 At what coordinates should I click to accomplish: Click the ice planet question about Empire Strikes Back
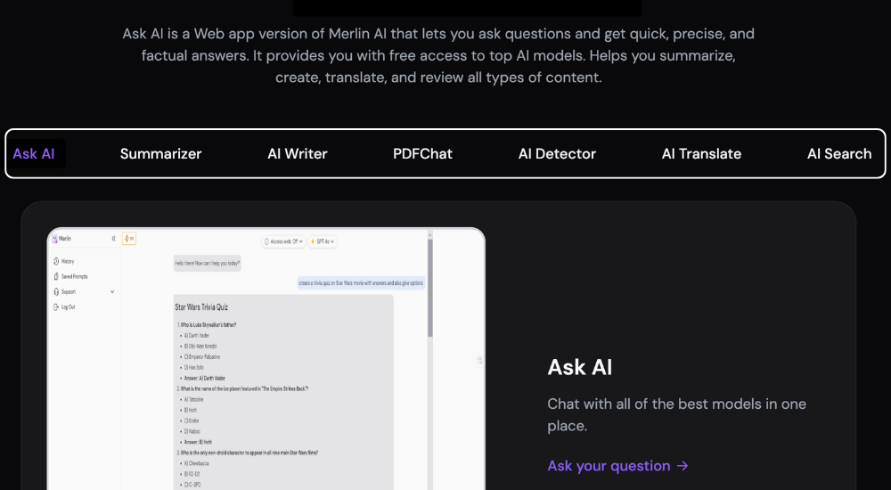coord(243,388)
